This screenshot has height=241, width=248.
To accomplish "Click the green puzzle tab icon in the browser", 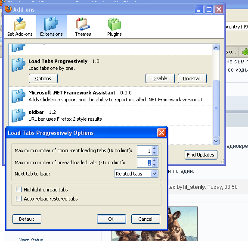I will [x=245, y=52].
